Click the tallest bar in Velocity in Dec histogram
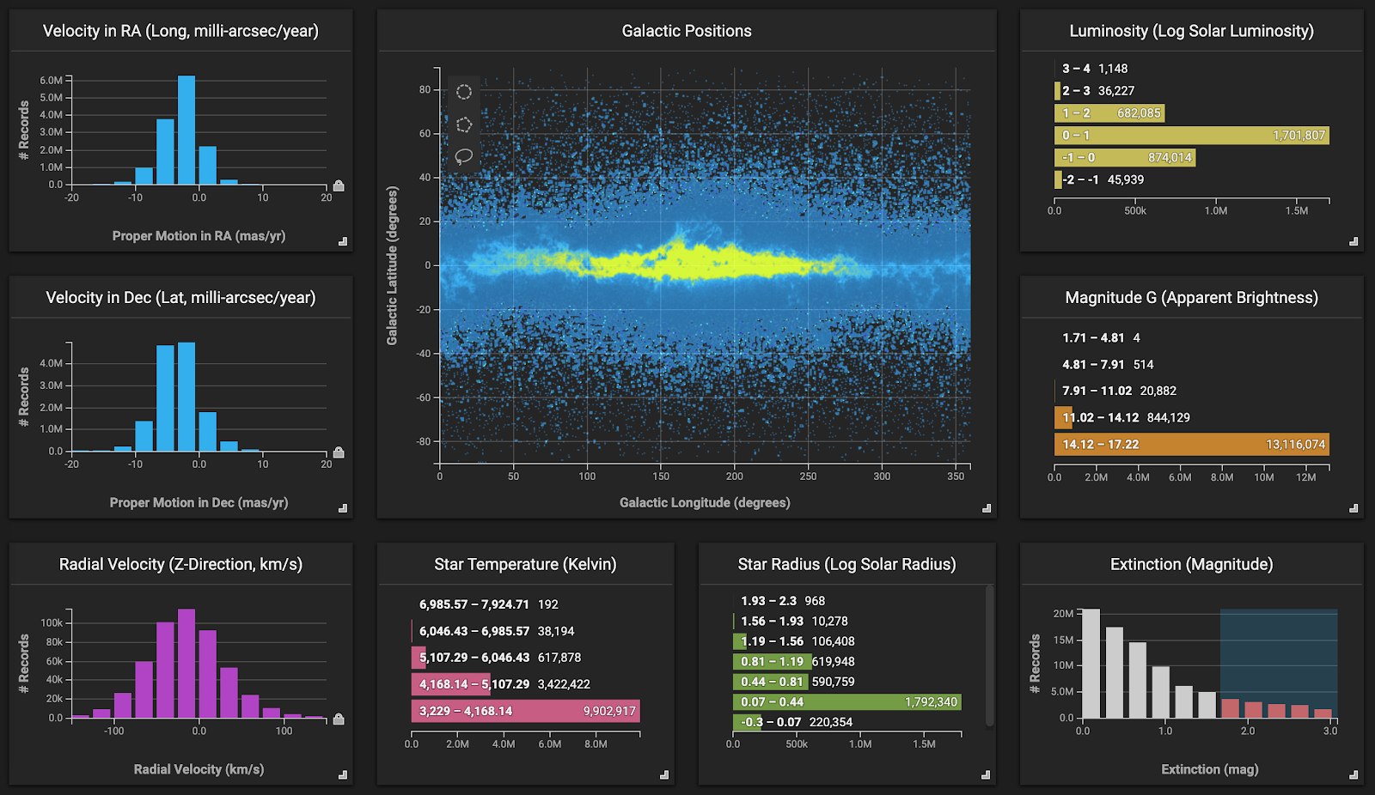Viewport: 1375px width, 795px height. [186, 397]
